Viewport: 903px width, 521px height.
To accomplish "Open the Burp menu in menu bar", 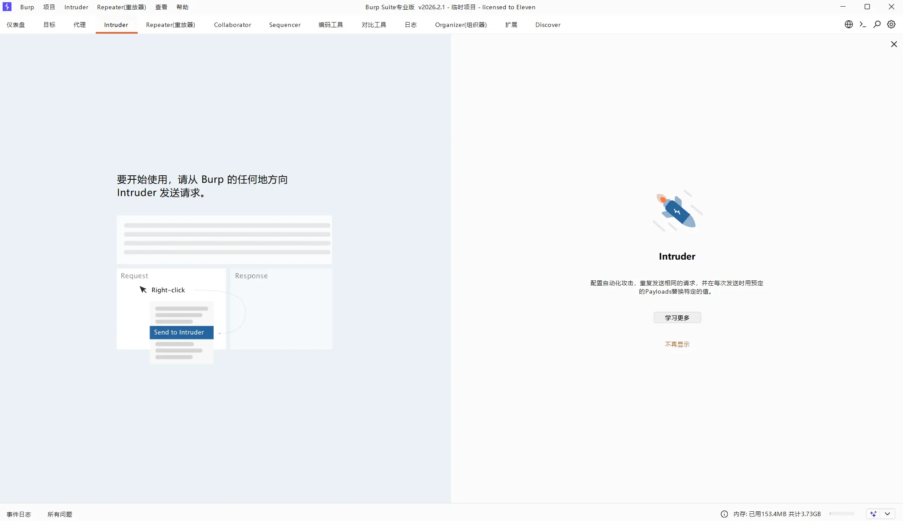I will pyautogui.click(x=27, y=7).
